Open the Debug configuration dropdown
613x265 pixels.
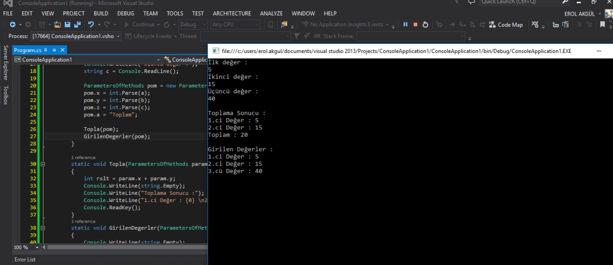point(194,25)
